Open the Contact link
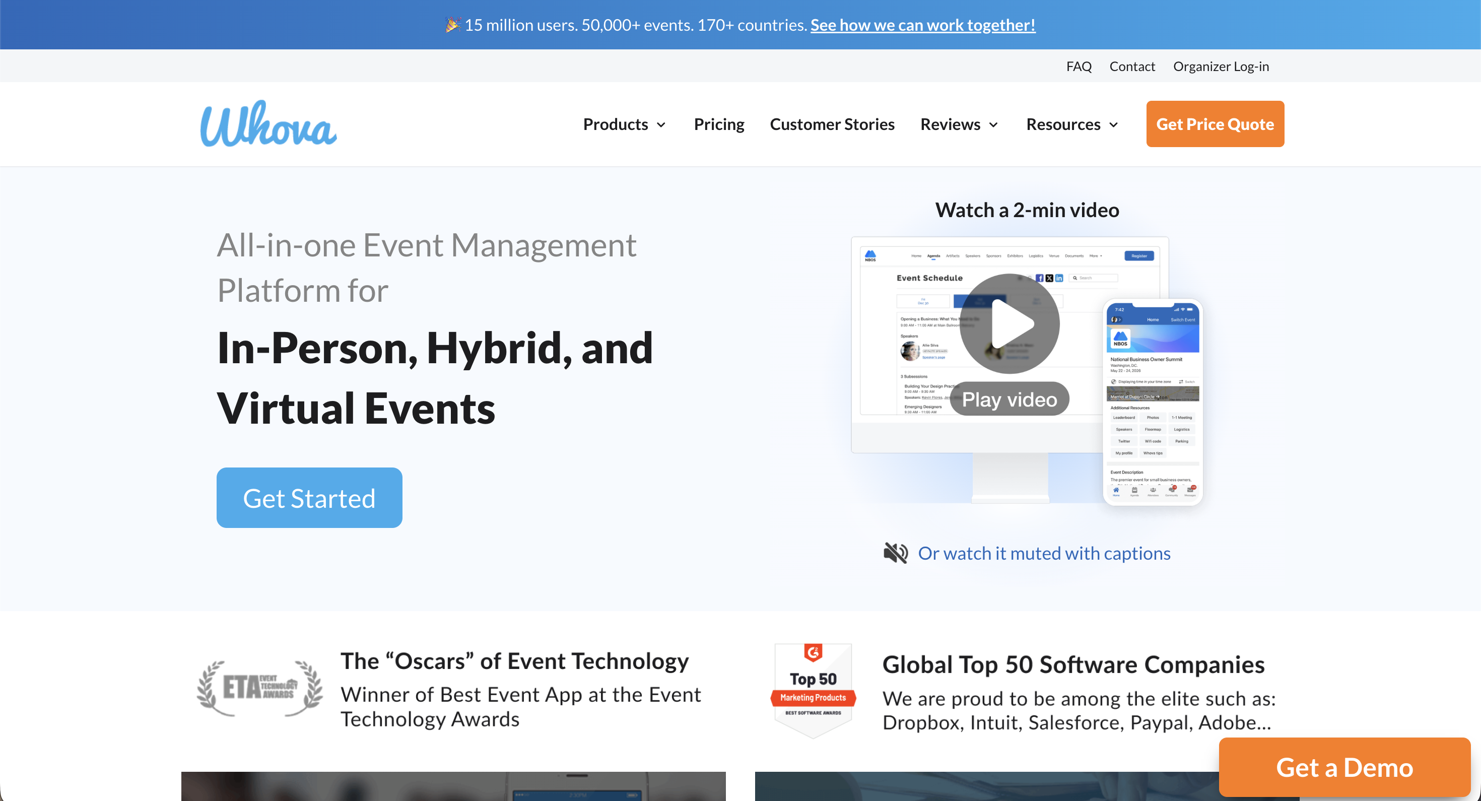1481x801 pixels. [x=1131, y=66]
